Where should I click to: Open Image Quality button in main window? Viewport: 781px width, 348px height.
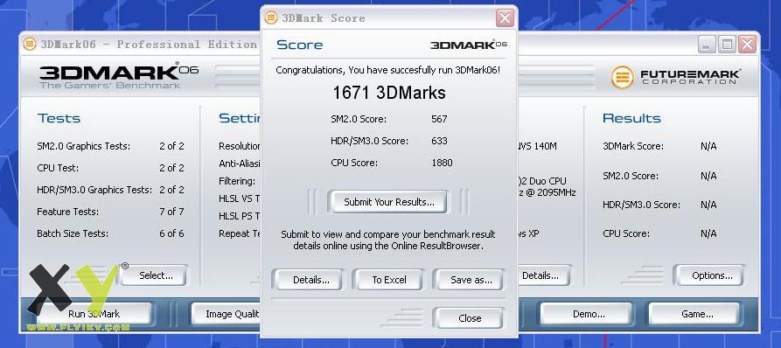pyautogui.click(x=227, y=314)
